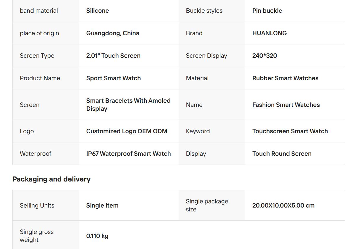Click the 240*320 screen display value
350x249 pixels.
coord(264,56)
